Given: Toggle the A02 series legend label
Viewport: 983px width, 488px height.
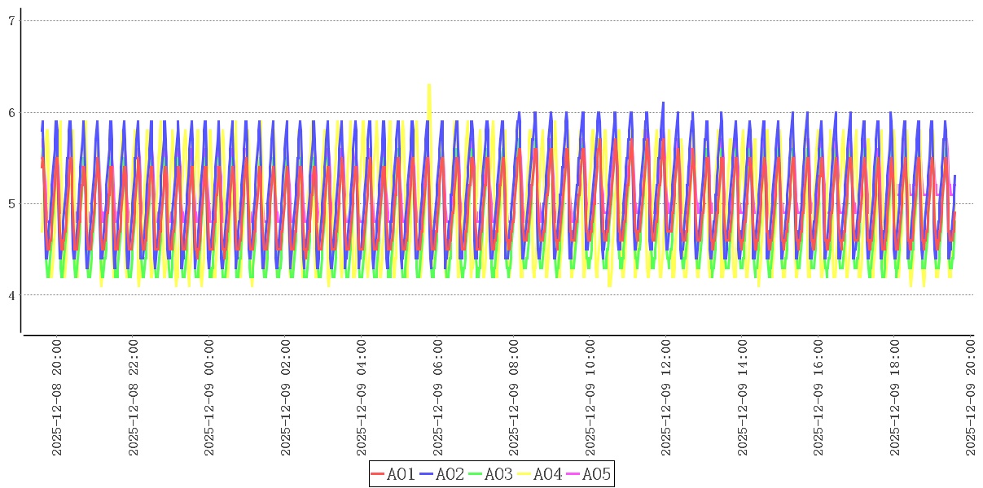Looking at the screenshot, I should [450, 474].
